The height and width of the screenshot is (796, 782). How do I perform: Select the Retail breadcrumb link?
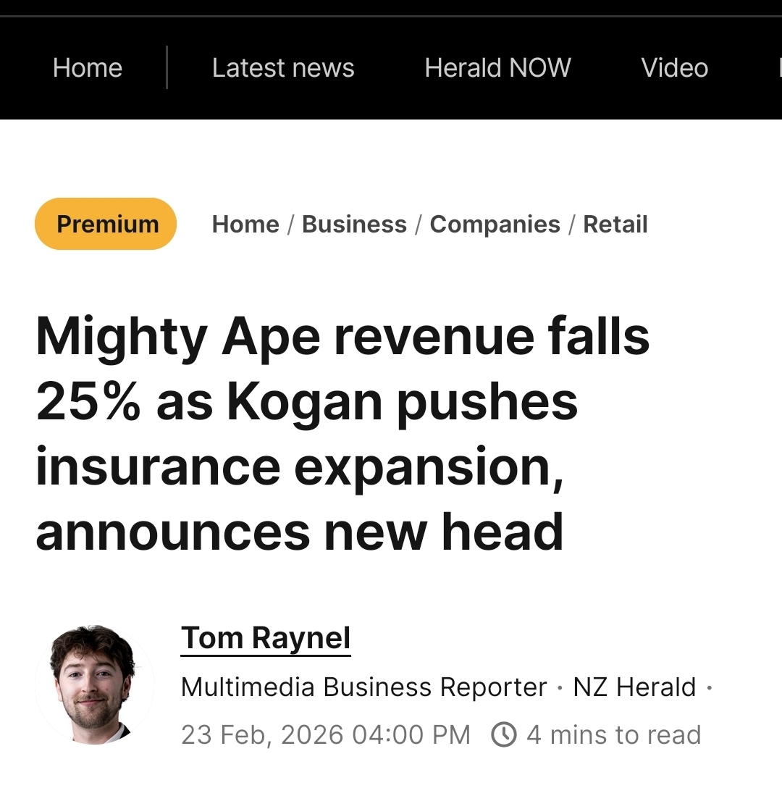(x=615, y=225)
